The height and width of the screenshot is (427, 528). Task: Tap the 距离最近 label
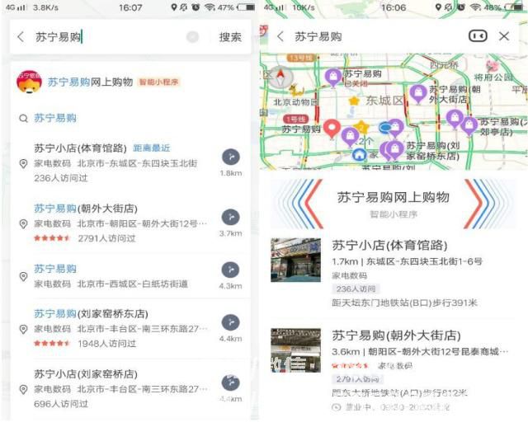(x=152, y=148)
